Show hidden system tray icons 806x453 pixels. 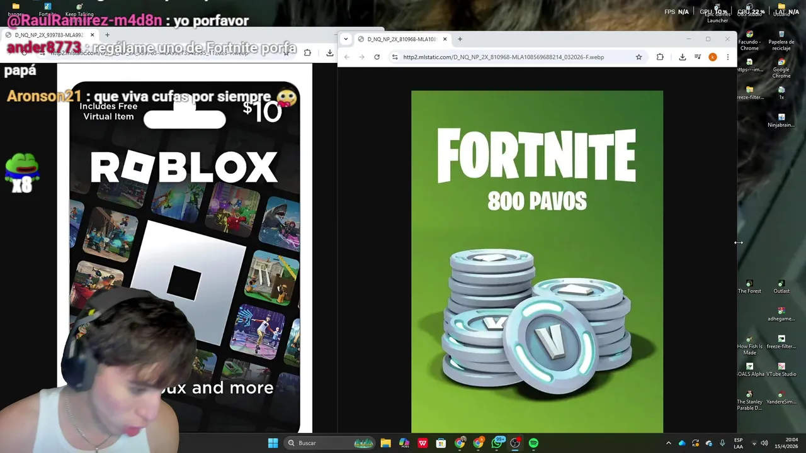point(669,443)
